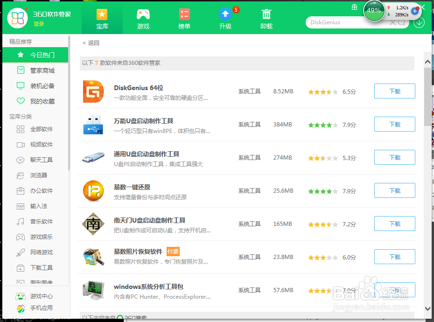The width and height of the screenshot is (434, 322).
Task: Click the windows系统分析工具包 icon
Action: 93,290
